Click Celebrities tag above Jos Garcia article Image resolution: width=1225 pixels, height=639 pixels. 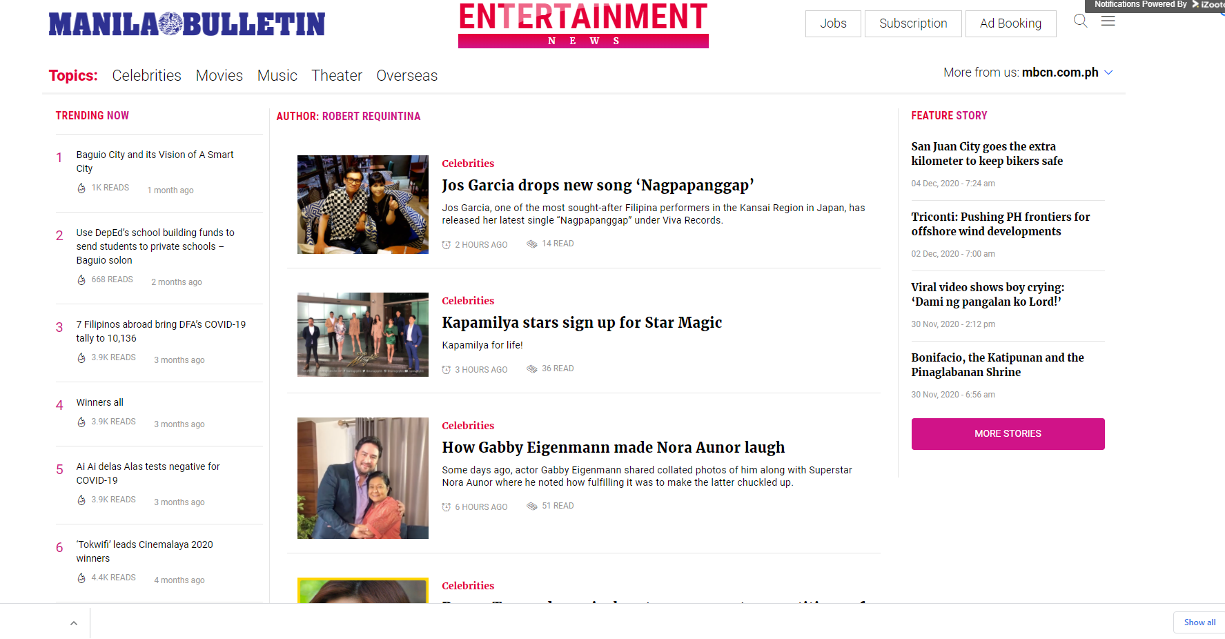468,164
